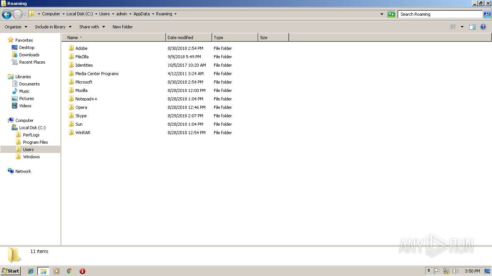
Task: Select the WinRAR folder icon
Action: pyautogui.click(x=71, y=133)
